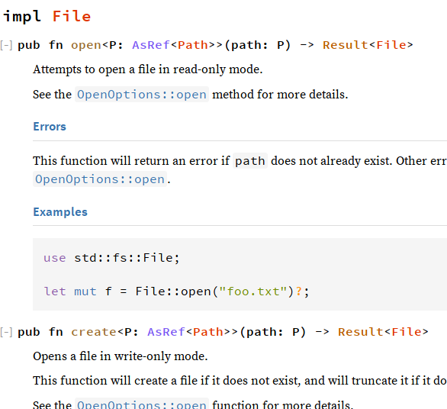Click 'This function will create a file' sentence

point(240,381)
